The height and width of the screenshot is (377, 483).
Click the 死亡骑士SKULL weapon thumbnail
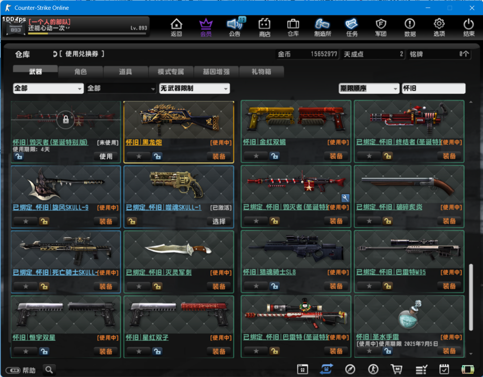(66, 250)
